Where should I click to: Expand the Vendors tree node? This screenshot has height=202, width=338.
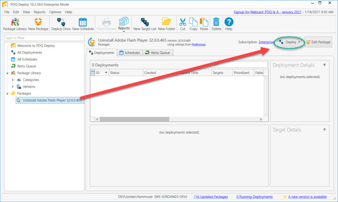pos(13,87)
